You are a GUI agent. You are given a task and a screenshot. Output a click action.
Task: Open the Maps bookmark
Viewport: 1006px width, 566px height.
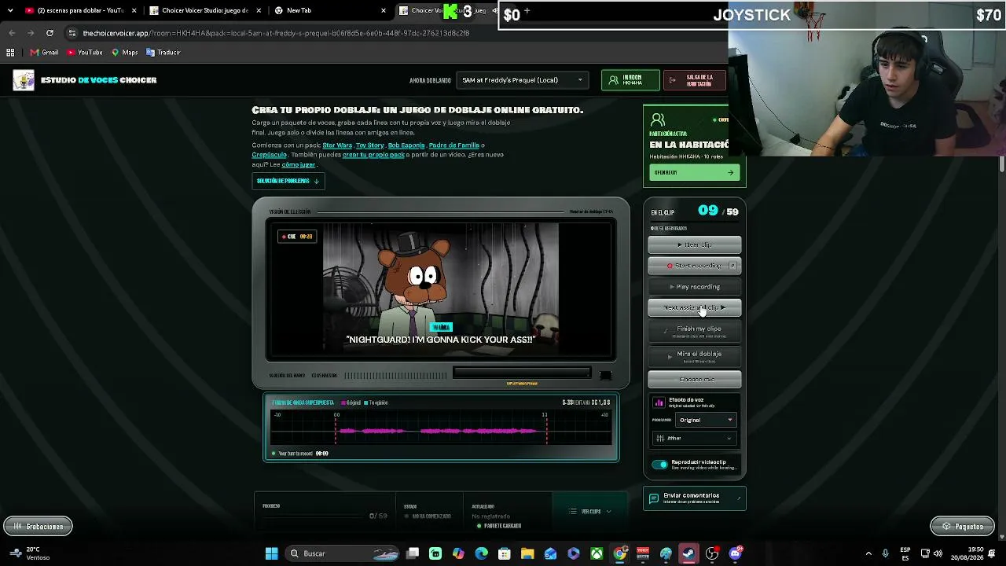(124, 53)
